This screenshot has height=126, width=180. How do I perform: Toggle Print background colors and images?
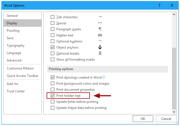click(x=53, y=84)
